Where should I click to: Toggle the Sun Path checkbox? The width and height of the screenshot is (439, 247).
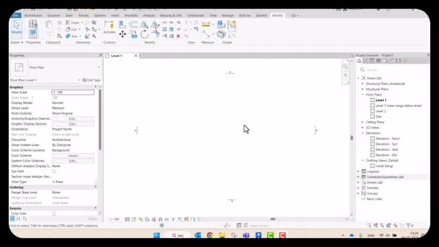click(54, 172)
